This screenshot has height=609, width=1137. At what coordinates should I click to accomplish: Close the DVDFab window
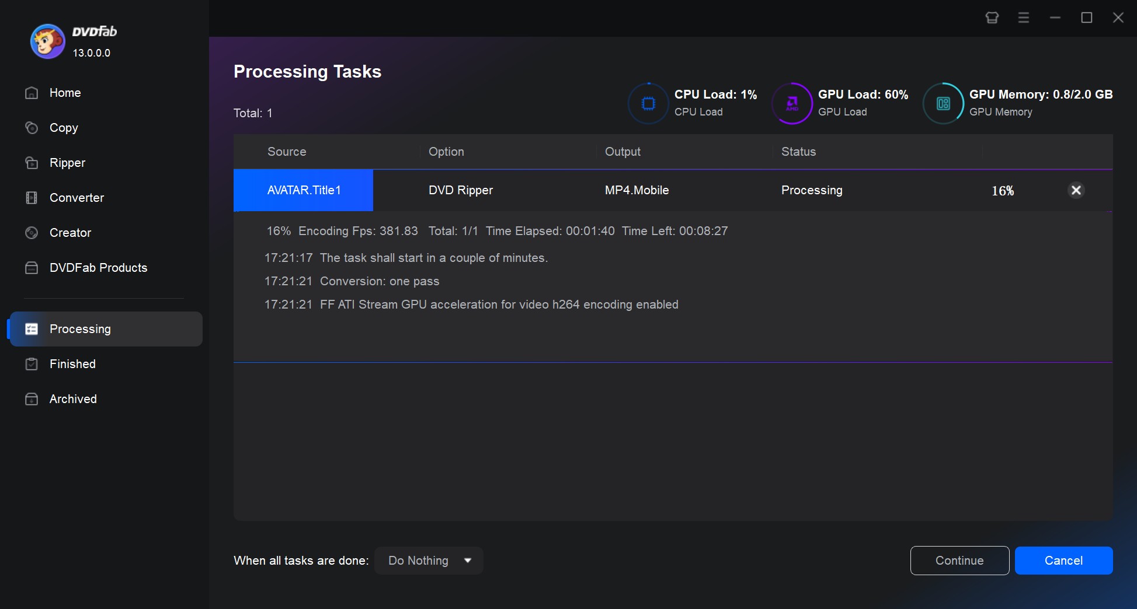(x=1118, y=17)
